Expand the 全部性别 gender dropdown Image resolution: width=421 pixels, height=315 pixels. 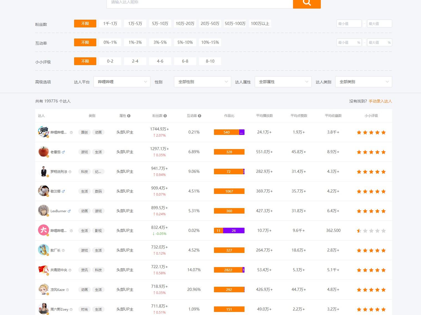[203, 82]
